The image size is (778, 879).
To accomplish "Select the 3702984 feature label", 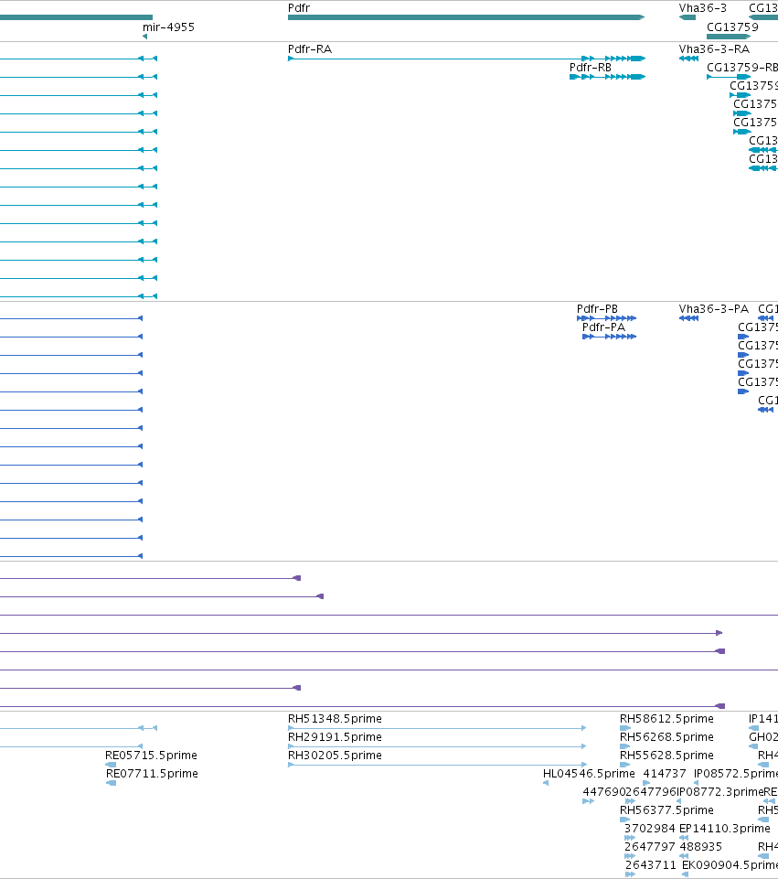I will [x=650, y=829].
